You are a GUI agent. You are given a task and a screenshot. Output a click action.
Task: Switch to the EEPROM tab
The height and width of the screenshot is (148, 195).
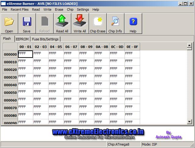pos(22,39)
